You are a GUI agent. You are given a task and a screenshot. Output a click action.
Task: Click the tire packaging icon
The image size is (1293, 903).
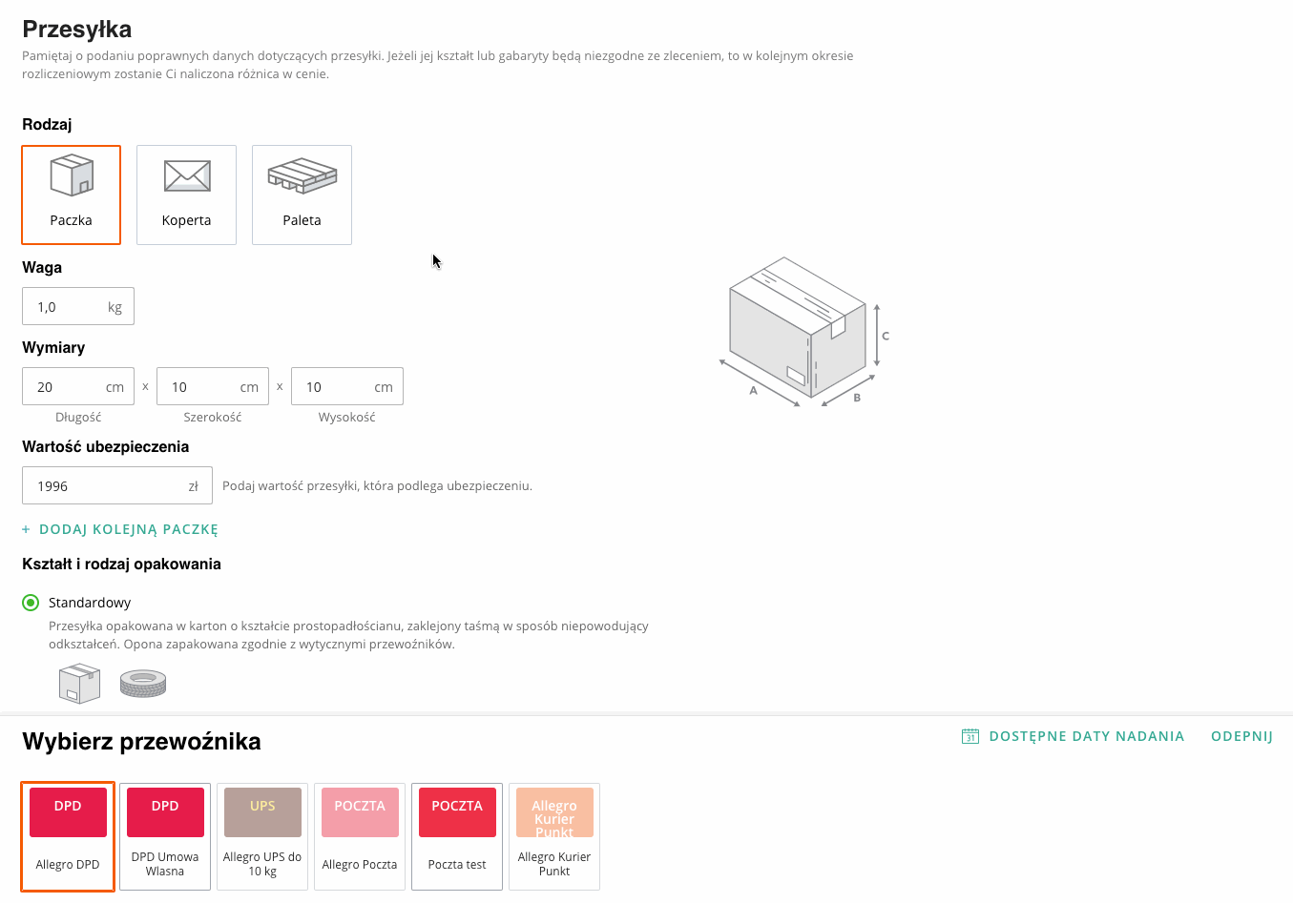point(143,683)
